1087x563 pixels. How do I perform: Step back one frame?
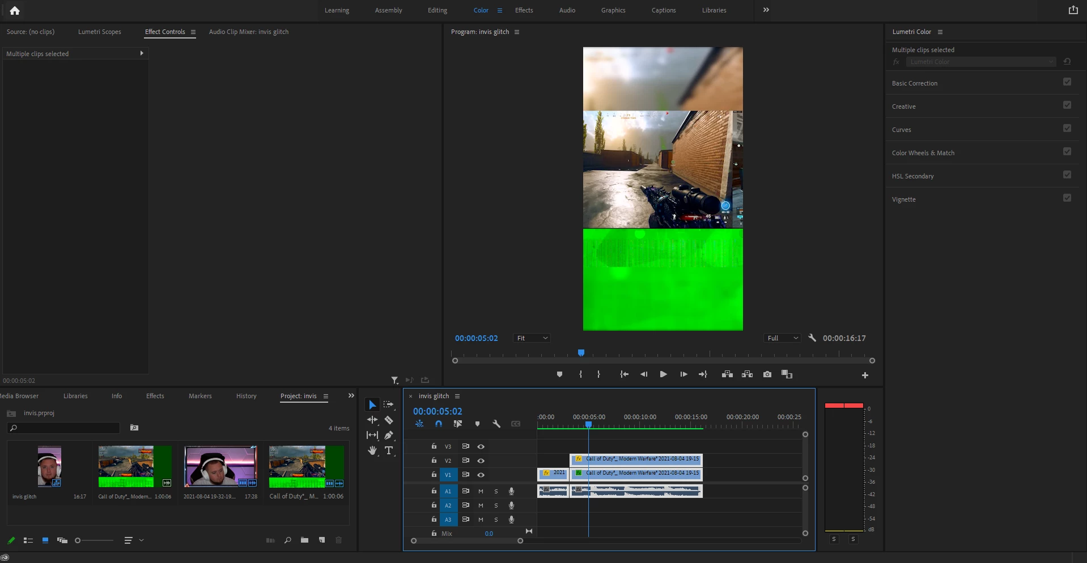(644, 374)
